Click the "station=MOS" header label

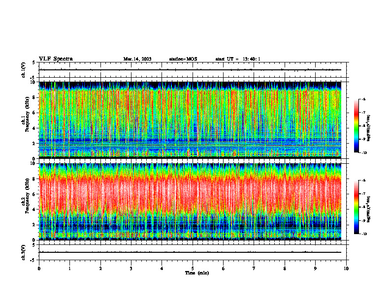pos(183,59)
